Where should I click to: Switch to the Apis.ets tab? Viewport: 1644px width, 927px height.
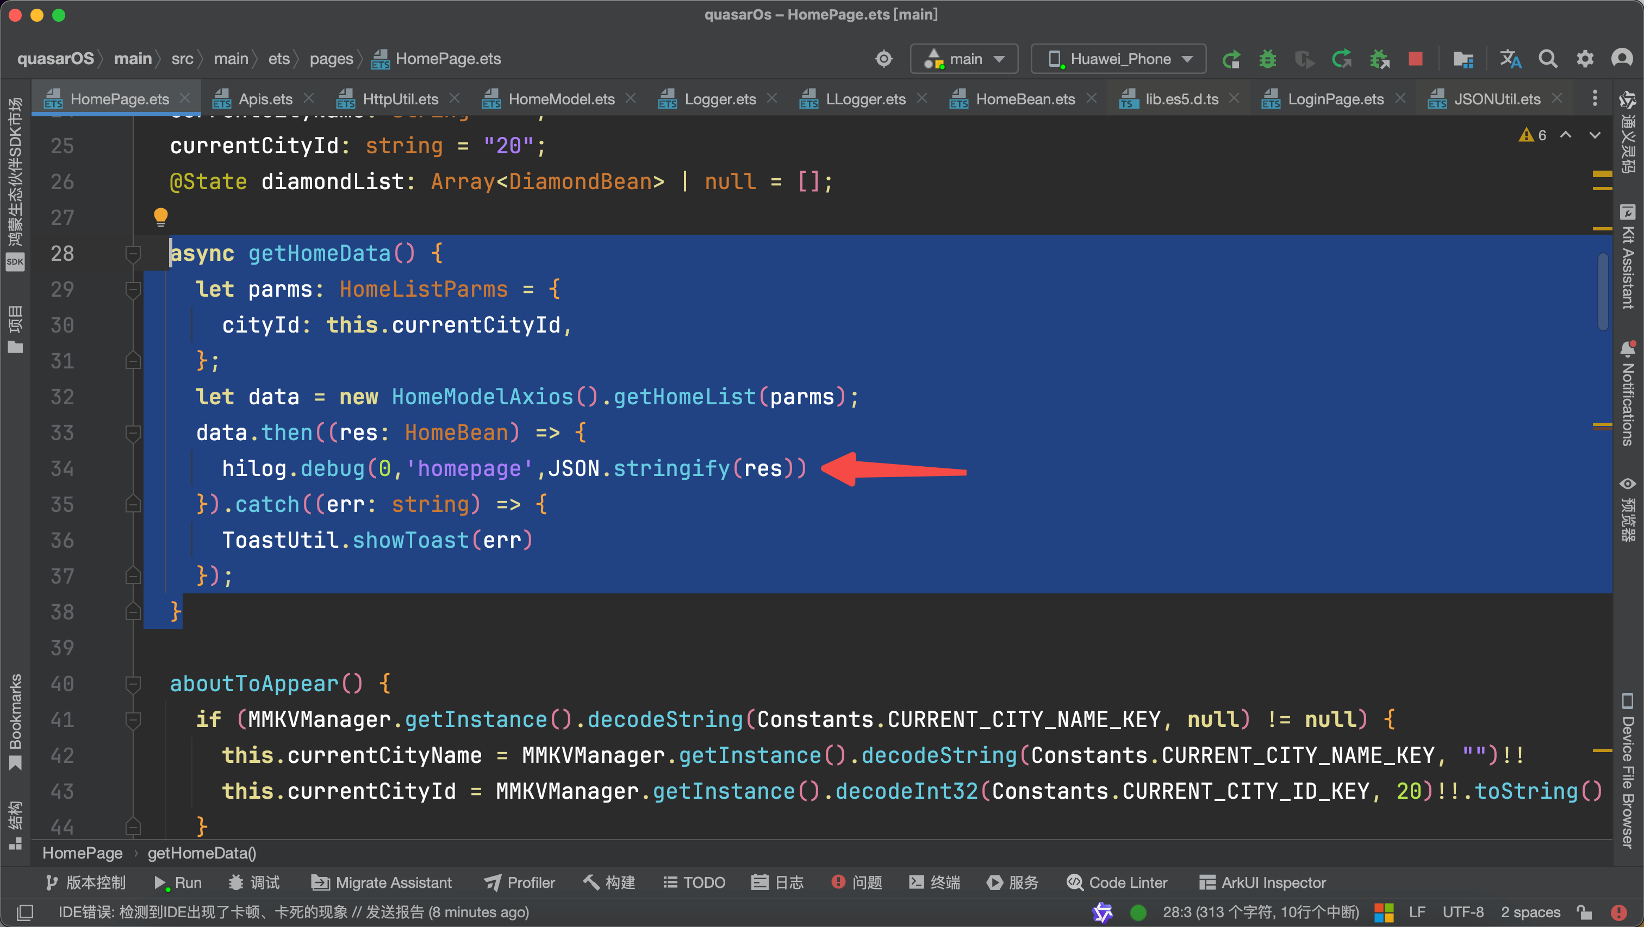coord(265,99)
